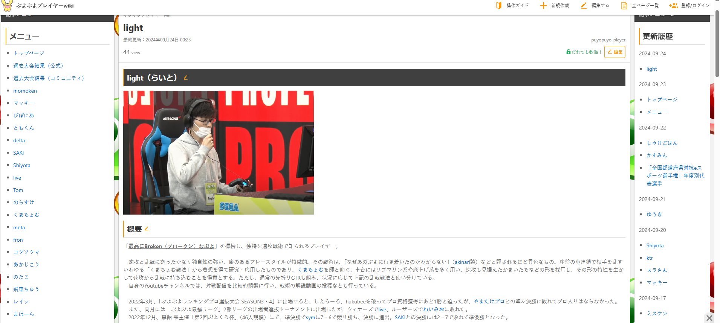Open スラさん in update history
Viewport: 720px width, 323px height.
click(x=657, y=270)
